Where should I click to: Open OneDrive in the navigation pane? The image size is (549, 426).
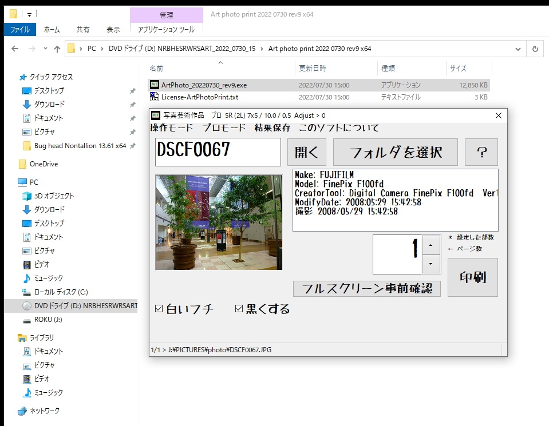(44, 164)
